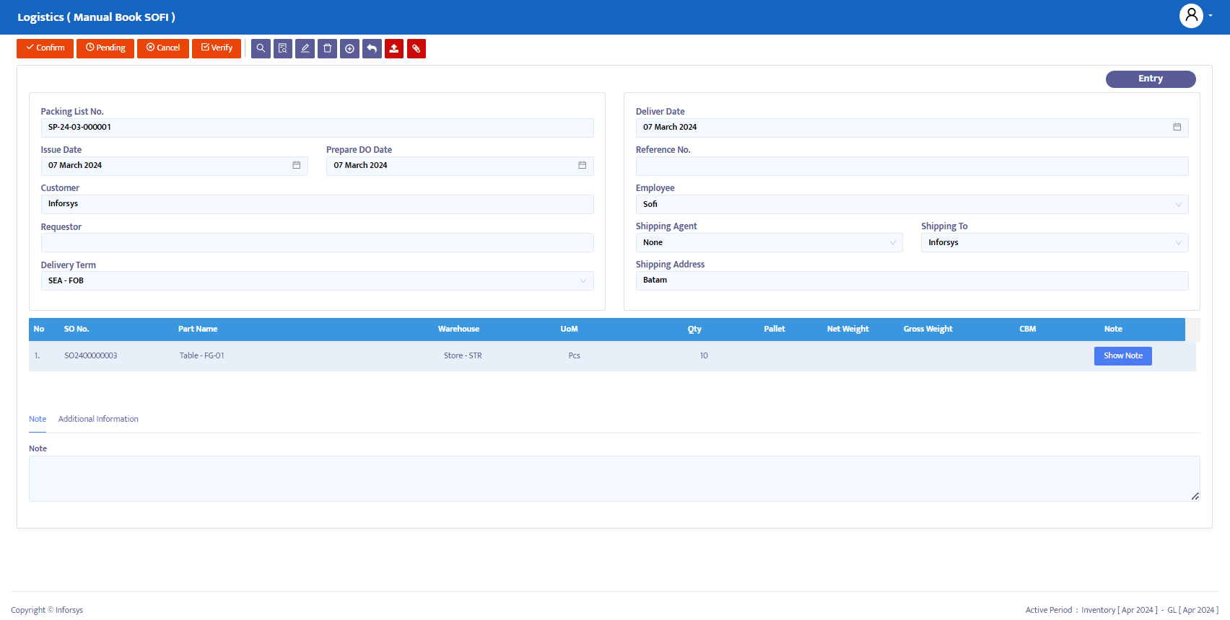Click the Prepare DO Date field value
This screenshot has height=620, width=1230.
click(360, 165)
